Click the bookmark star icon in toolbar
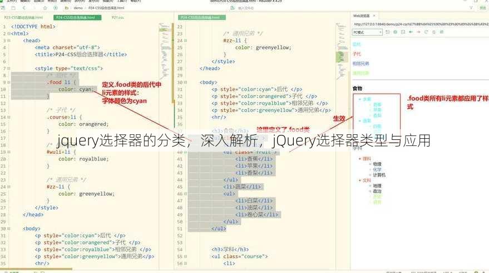The width and height of the screenshot is (489, 273). (45, 8)
